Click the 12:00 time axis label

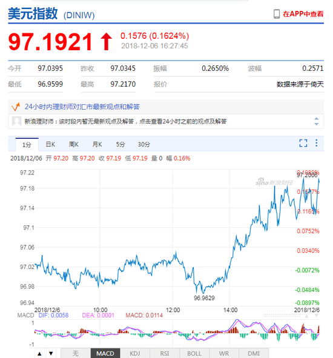pyautogui.click(x=173, y=310)
